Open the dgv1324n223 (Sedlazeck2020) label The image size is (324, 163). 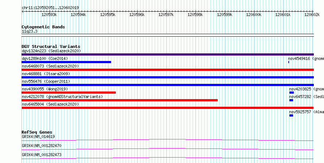(51, 51)
